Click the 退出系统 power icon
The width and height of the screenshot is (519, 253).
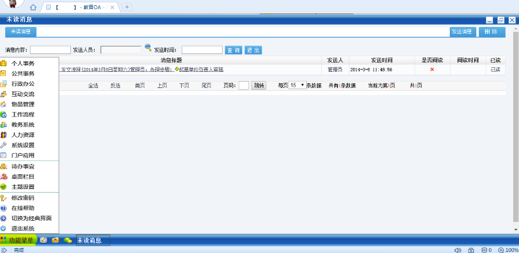pos(3,228)
